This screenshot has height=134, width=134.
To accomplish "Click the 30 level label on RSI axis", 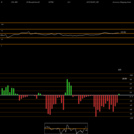I will click(x=2, y=39).
